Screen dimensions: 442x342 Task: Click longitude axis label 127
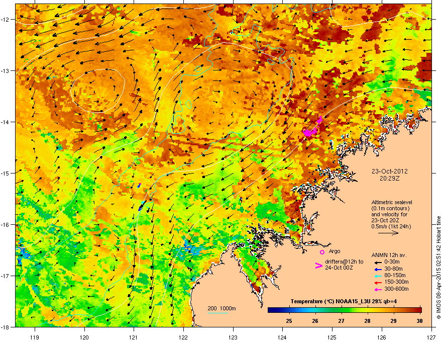coord(431,337)
